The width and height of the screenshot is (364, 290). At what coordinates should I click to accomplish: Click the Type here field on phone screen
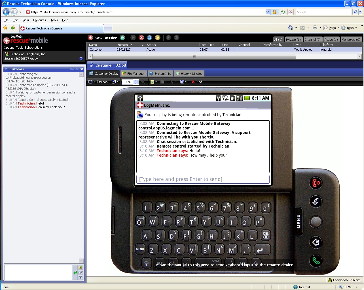coord(203,179)
